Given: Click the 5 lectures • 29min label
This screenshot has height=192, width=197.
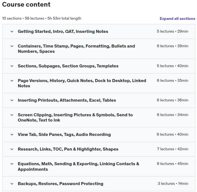Looking at the screenshot, I should click(x=172, y=31).
